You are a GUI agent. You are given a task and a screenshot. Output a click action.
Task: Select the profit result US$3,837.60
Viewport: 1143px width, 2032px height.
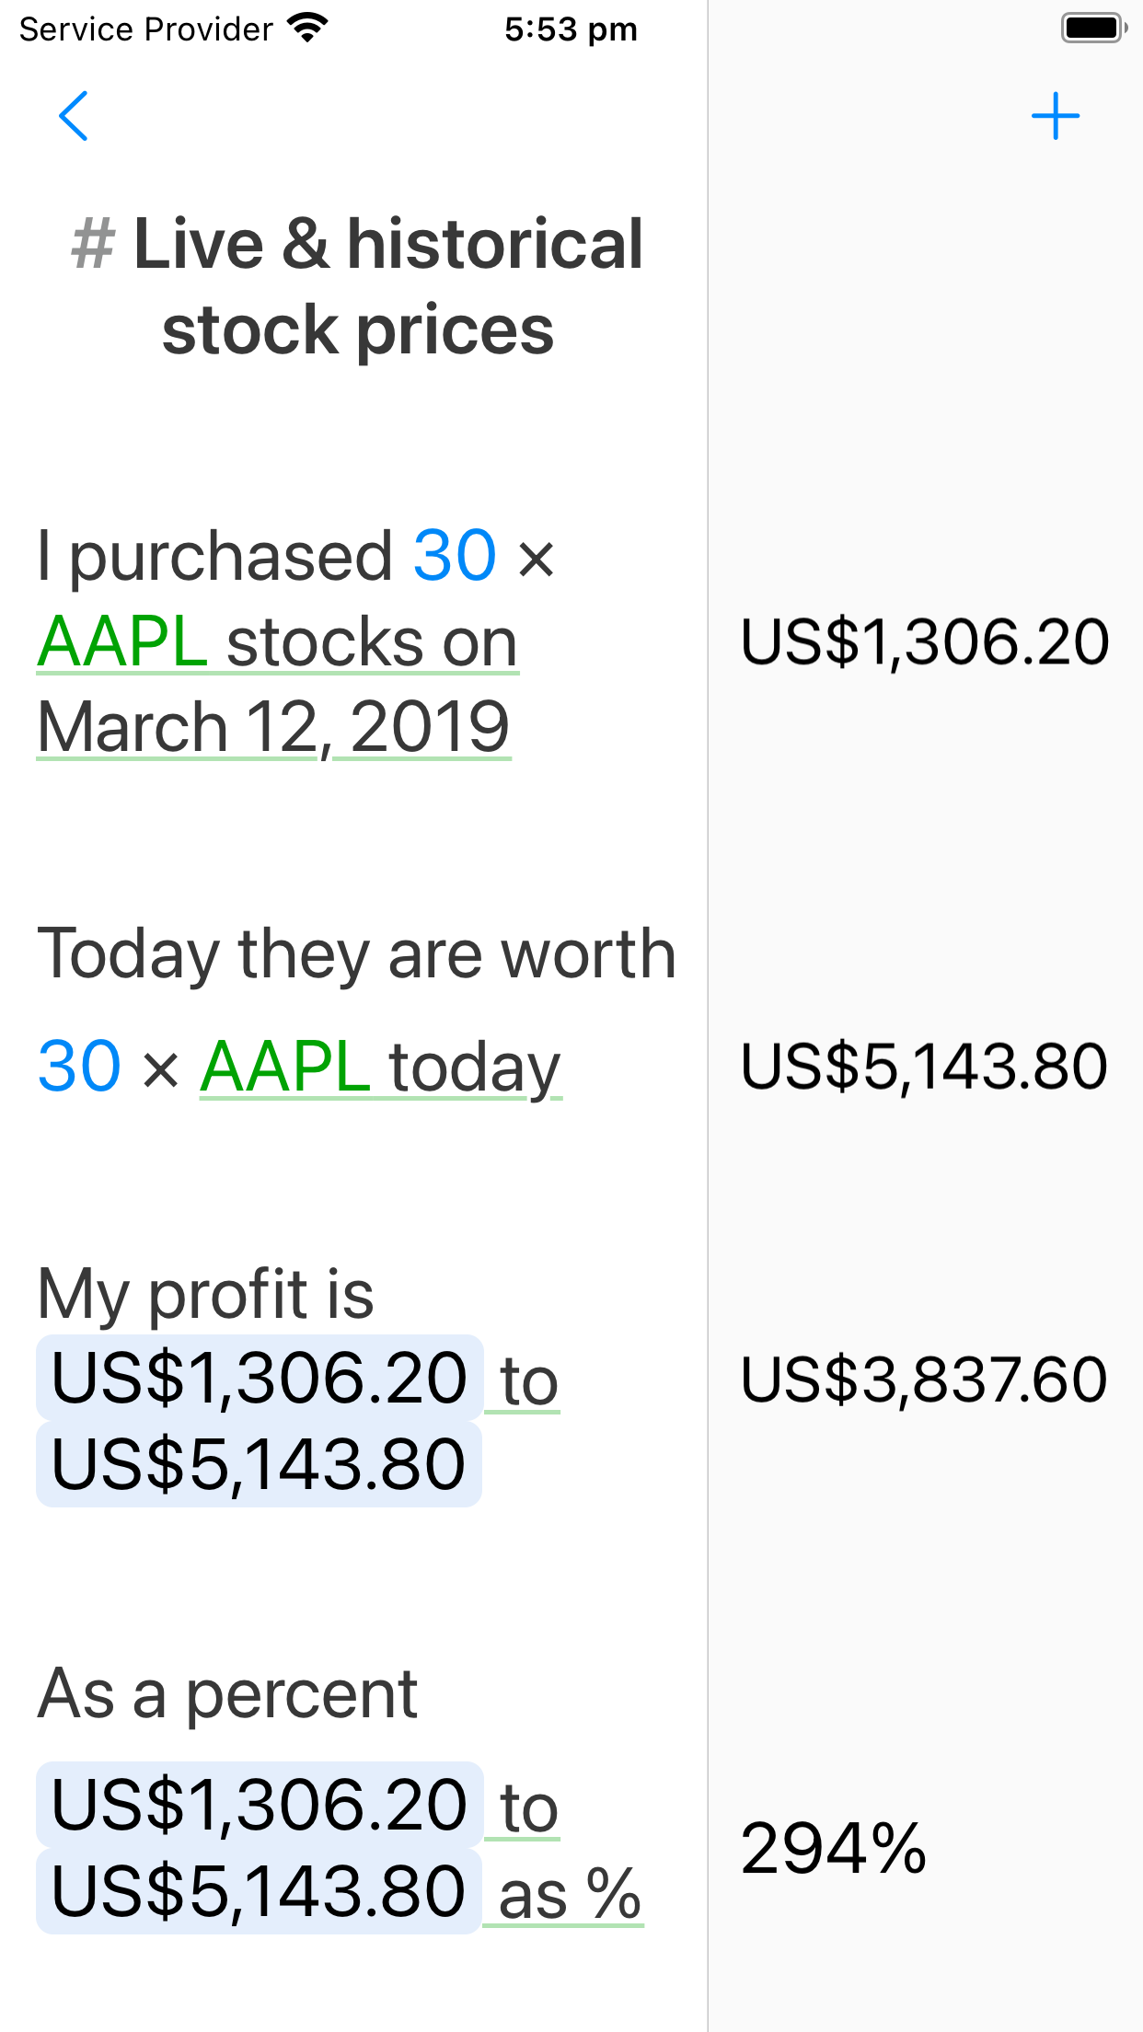[925, 1380]
